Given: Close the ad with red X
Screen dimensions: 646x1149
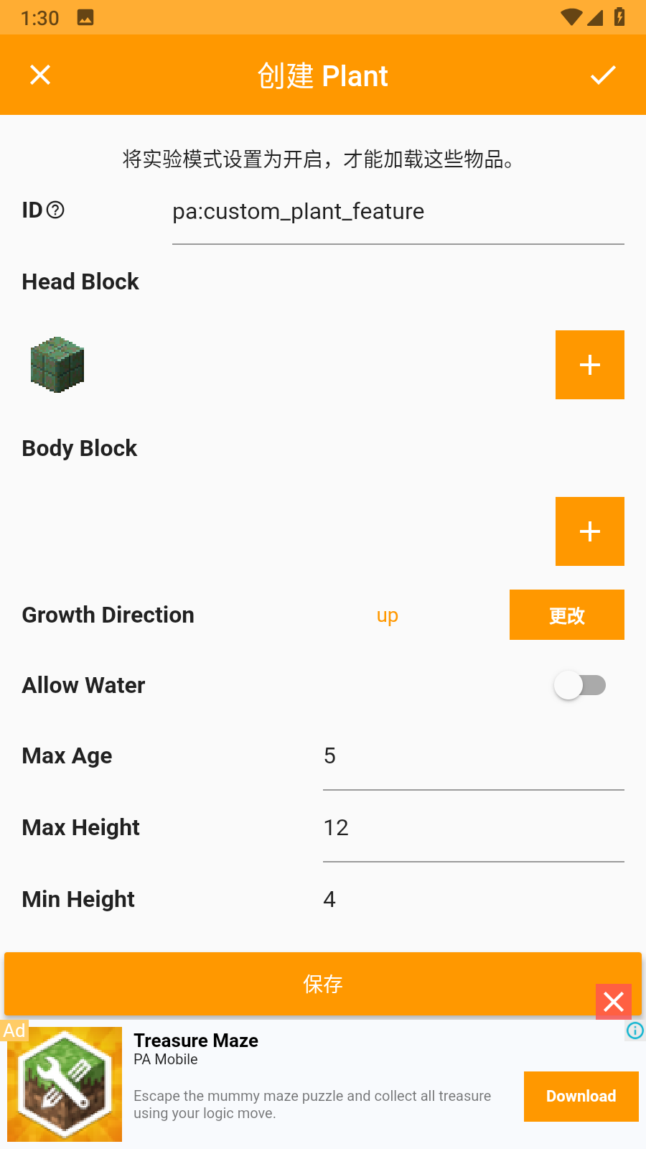Looking at the screenshot, I should (x=614, y=1001).
